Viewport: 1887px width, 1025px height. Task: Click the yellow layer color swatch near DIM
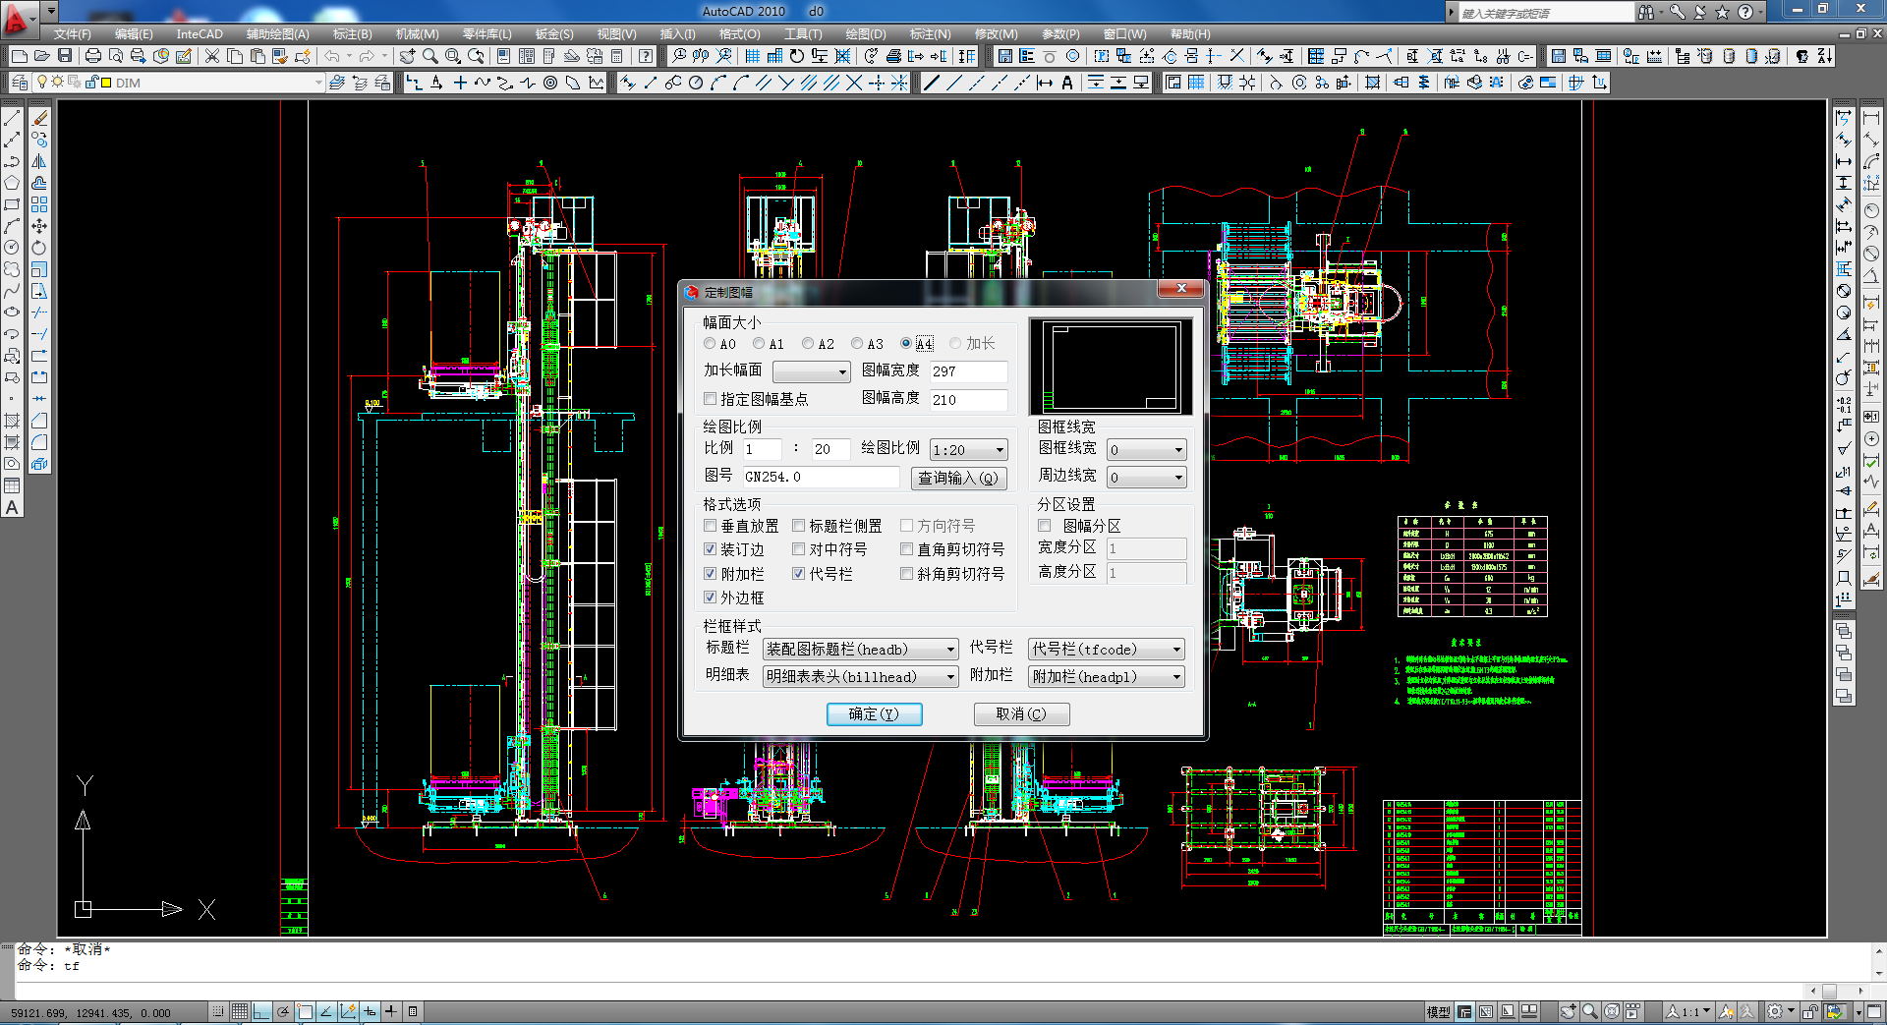pos(106,83)
